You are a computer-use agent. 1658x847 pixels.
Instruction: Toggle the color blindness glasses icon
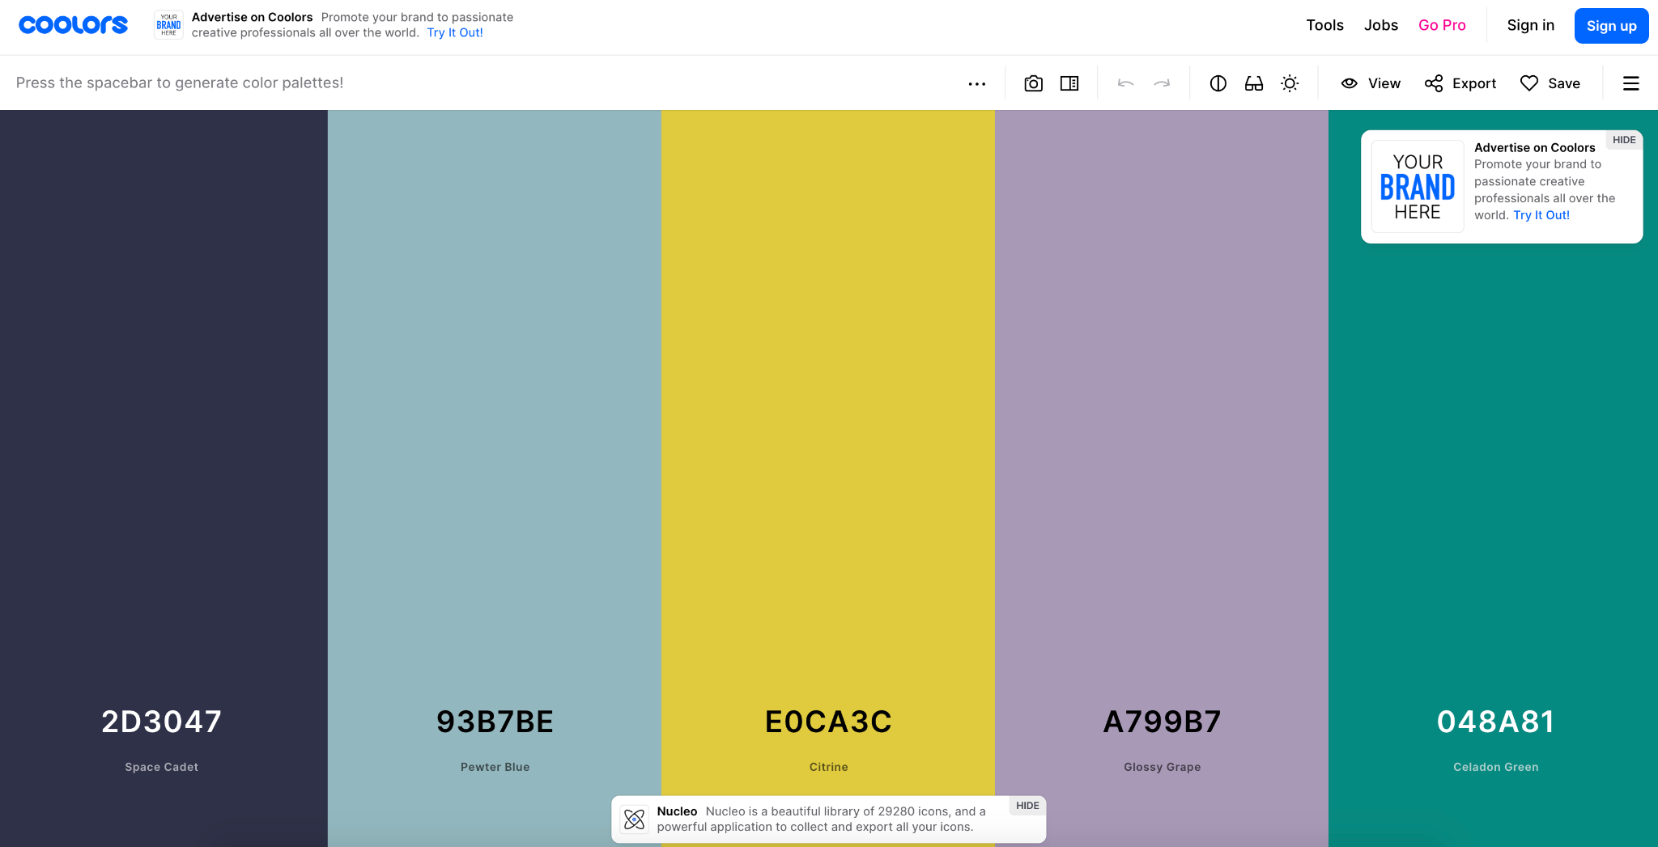point(1254,83)
